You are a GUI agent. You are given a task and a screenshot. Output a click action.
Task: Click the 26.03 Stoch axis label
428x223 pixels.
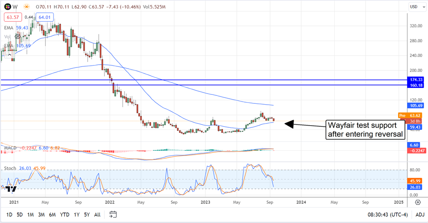415,187
